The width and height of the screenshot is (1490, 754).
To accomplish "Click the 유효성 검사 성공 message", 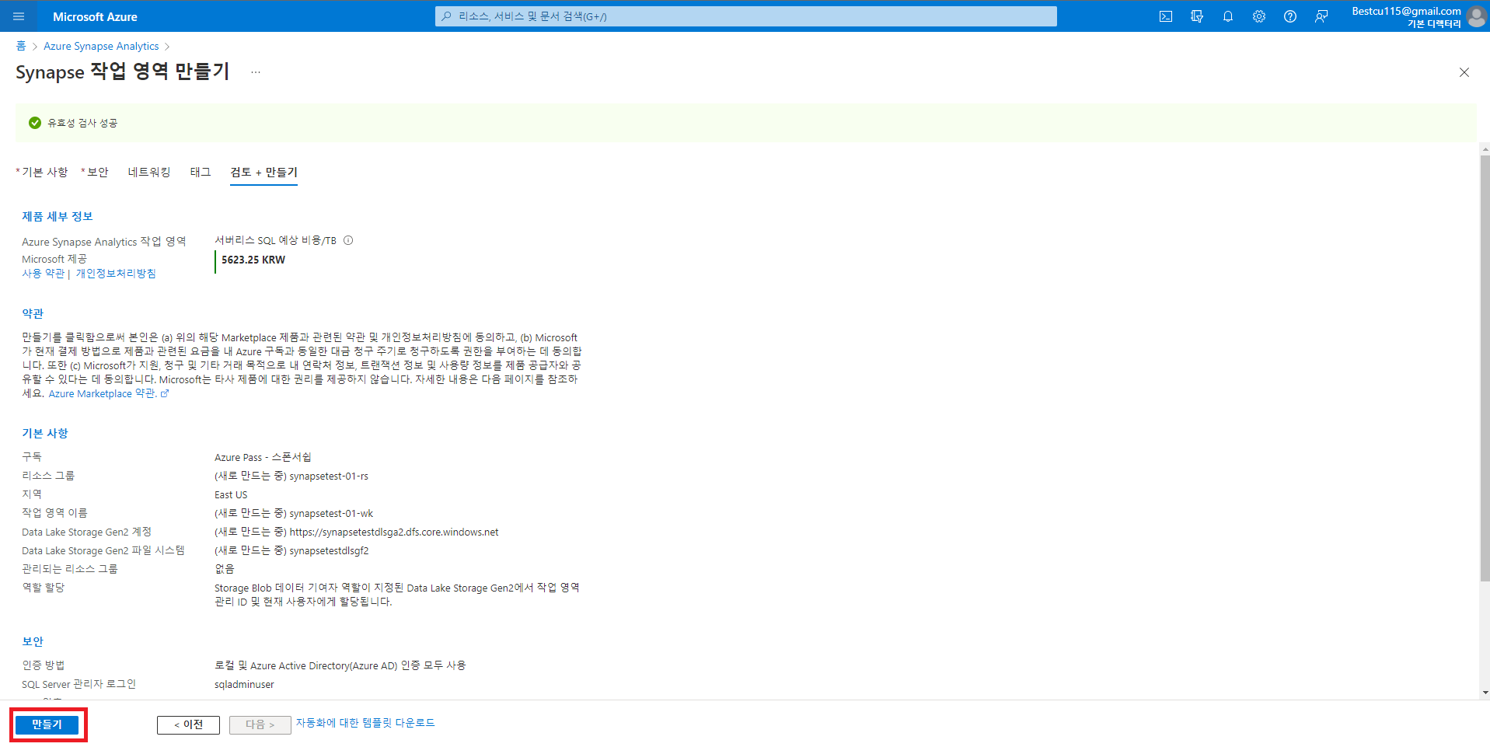I will click(82, 123).
